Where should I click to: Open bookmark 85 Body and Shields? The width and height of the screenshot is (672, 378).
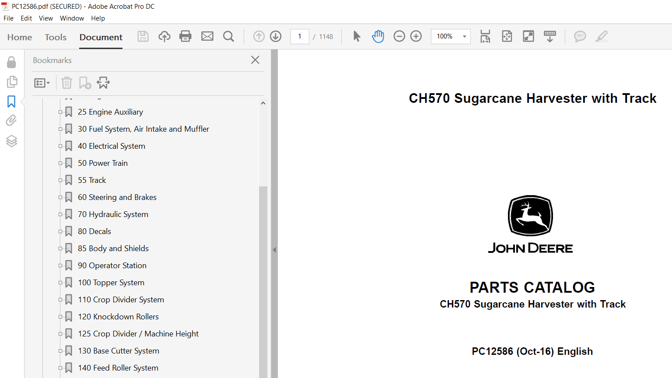point(113,248)
